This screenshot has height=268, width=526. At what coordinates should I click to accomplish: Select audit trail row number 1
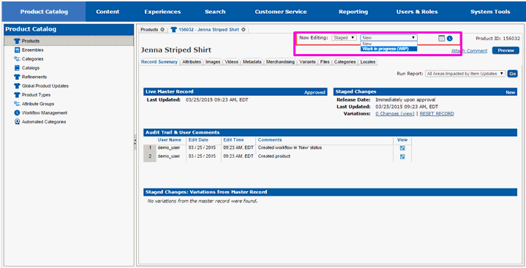coord(150,148)
